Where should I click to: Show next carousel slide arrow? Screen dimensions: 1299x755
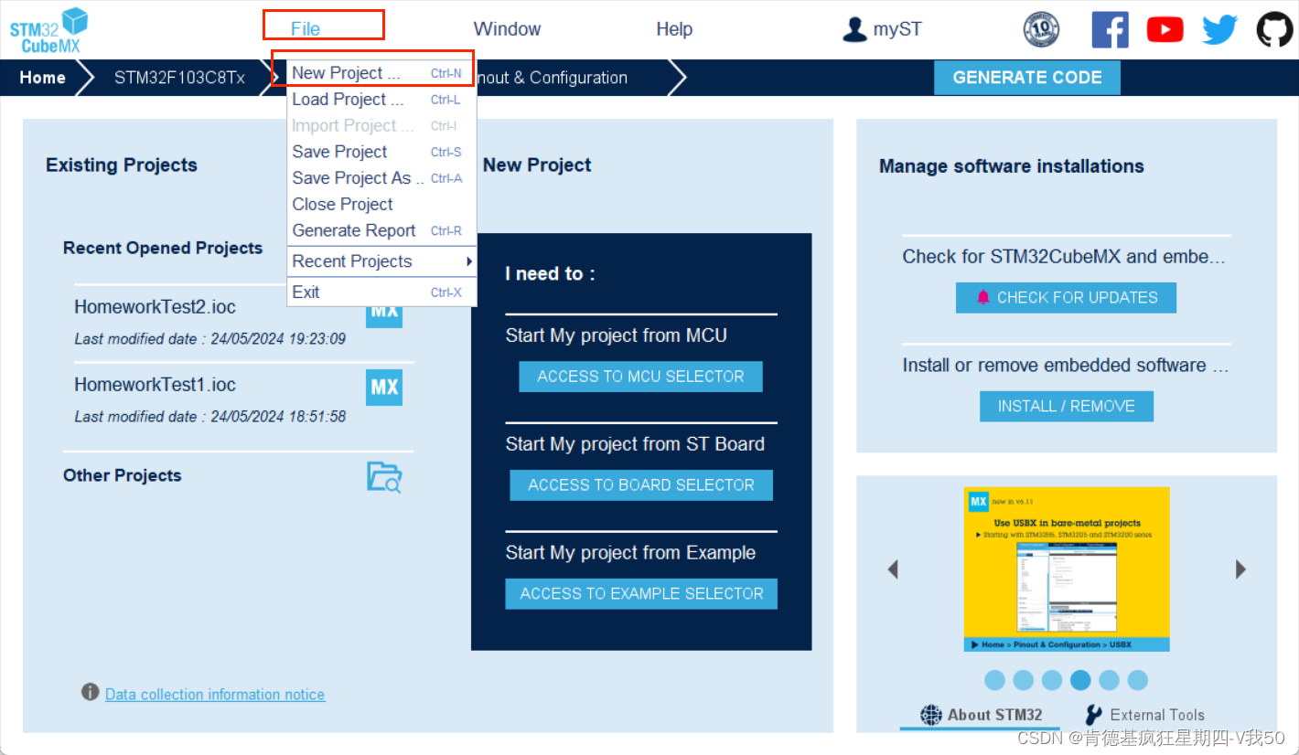click(x=1240, y=569)
